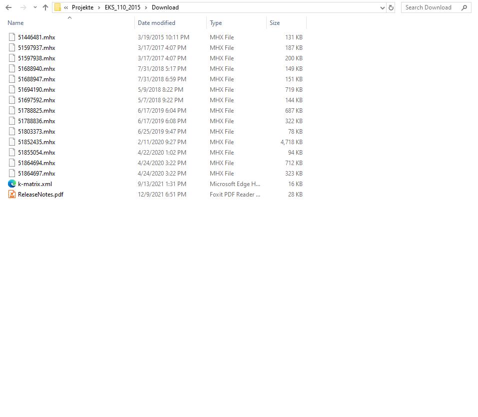478x417 pixels.
Task: Select file icon of 51688940.mhx
Action: [x=12, y=68]
